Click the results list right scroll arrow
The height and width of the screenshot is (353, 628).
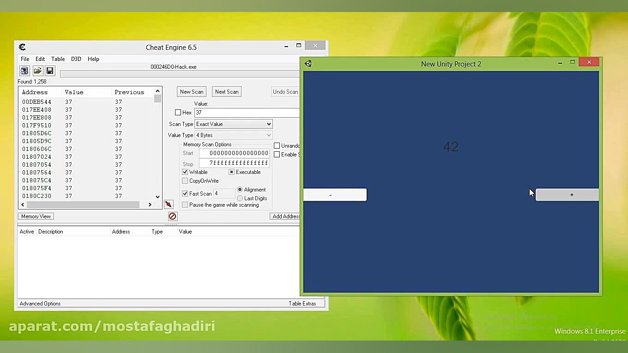[150, 204]
